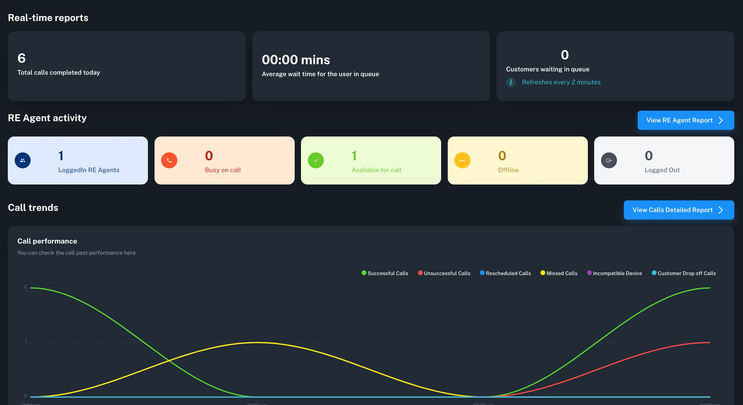Screen dimensions: 743x405
Task: Toggle the Successful Calls legend series
Action: (385, 273)
